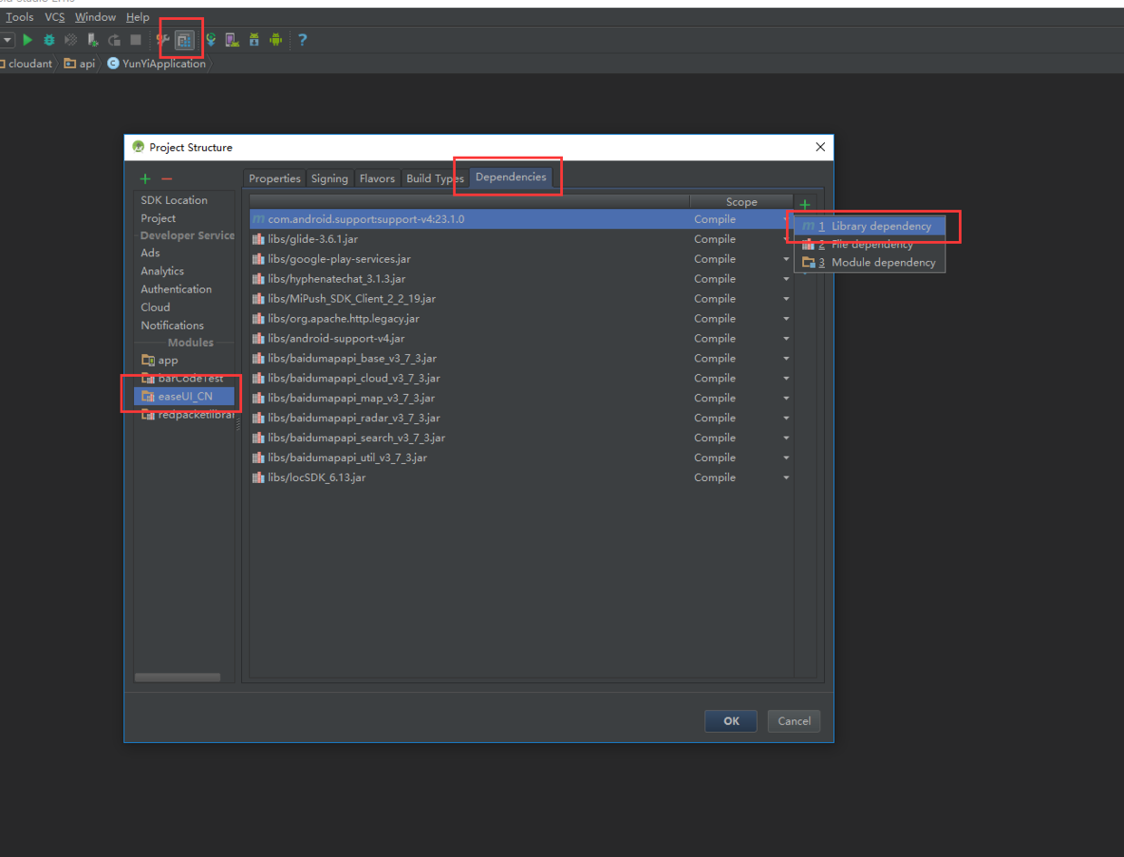
Task: Open the VCS menu
Action: coord(55,17)
